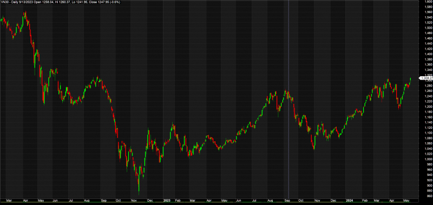The width and height of the screenshot is (433, 205).
Task: Click the 900 price axis label
Action: [430, 185]
